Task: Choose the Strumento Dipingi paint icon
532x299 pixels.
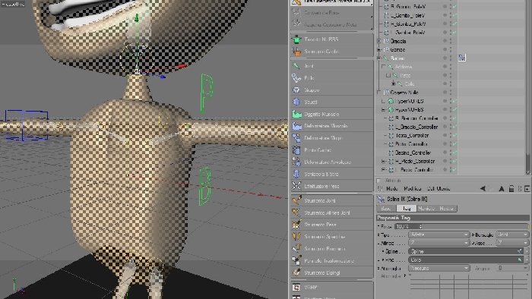Action: [296, 272]
